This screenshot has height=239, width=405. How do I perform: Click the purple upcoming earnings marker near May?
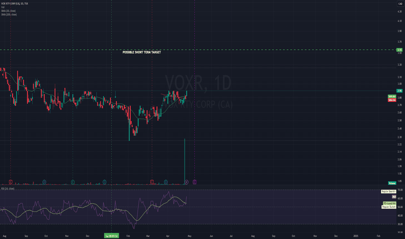195,182
